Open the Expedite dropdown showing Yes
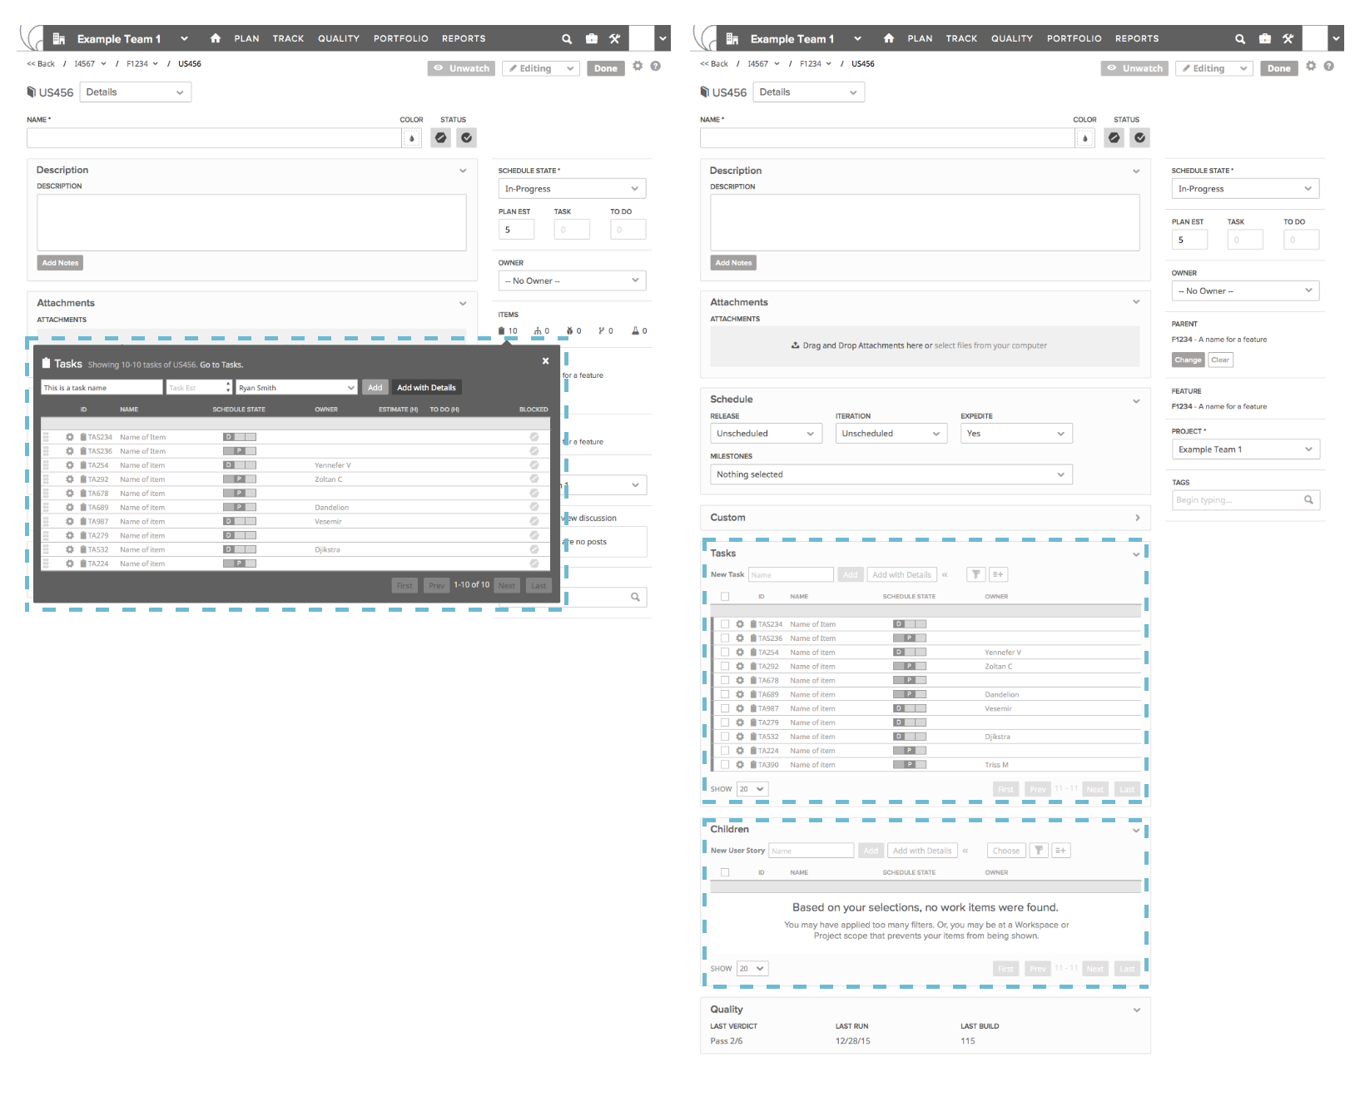The width and height of the screenshot is (1360, 1097). click(1015, 434)
